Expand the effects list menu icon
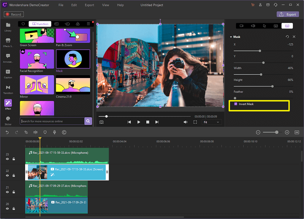 pyautogui.click(x=88, y=24)
